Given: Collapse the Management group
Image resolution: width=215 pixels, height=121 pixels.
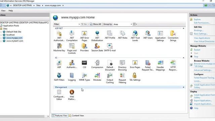Looking at the screenshot, I should (x=183, y=87).
